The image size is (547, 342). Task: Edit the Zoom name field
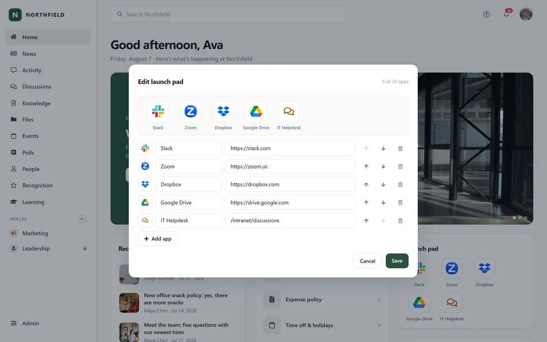click(x=189, y=167)
